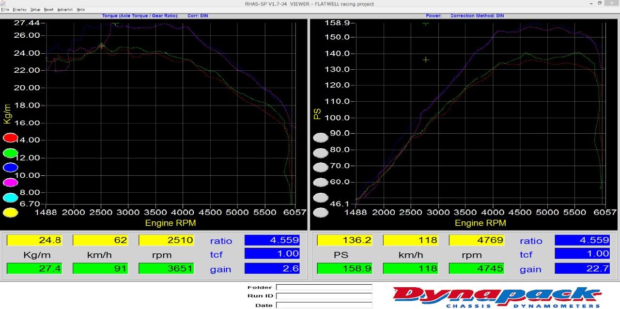Click the Engine RPM label under power graph
Viewport: 620px width, 309px height.
[480, 223]
